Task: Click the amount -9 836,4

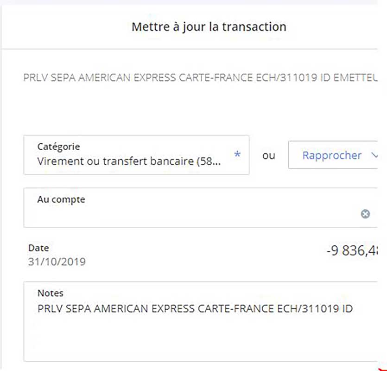Action: pyautogui.click(x=352, y=250)
